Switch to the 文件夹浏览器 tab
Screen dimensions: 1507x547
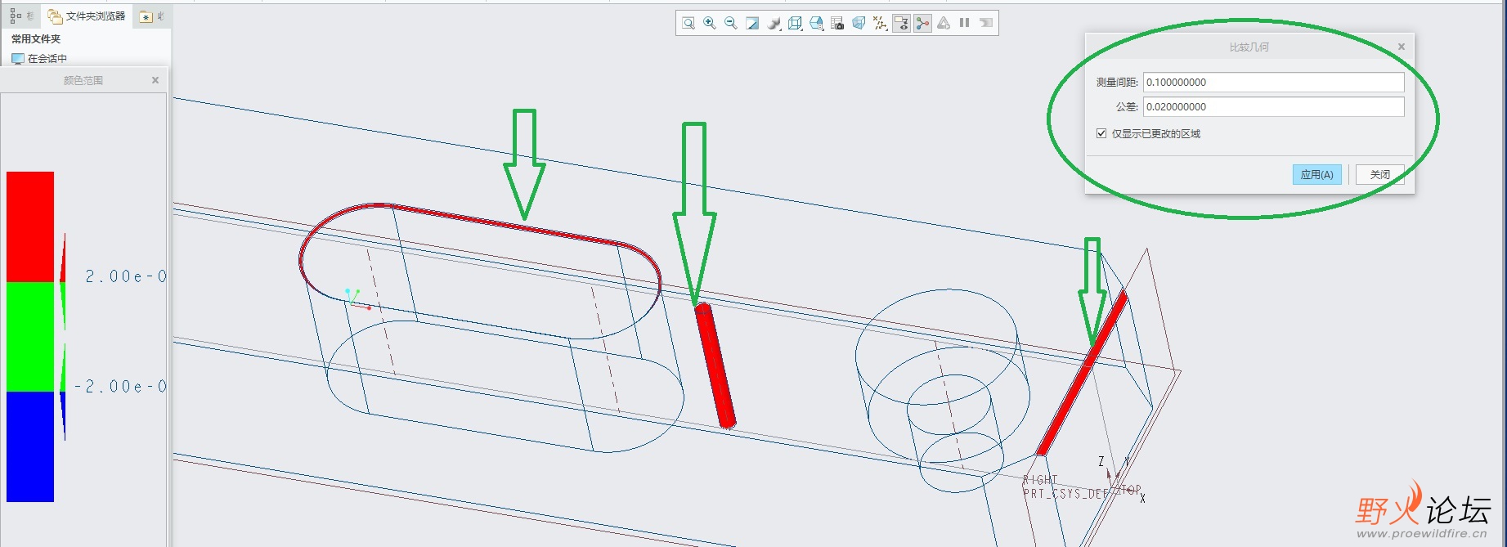87,16
